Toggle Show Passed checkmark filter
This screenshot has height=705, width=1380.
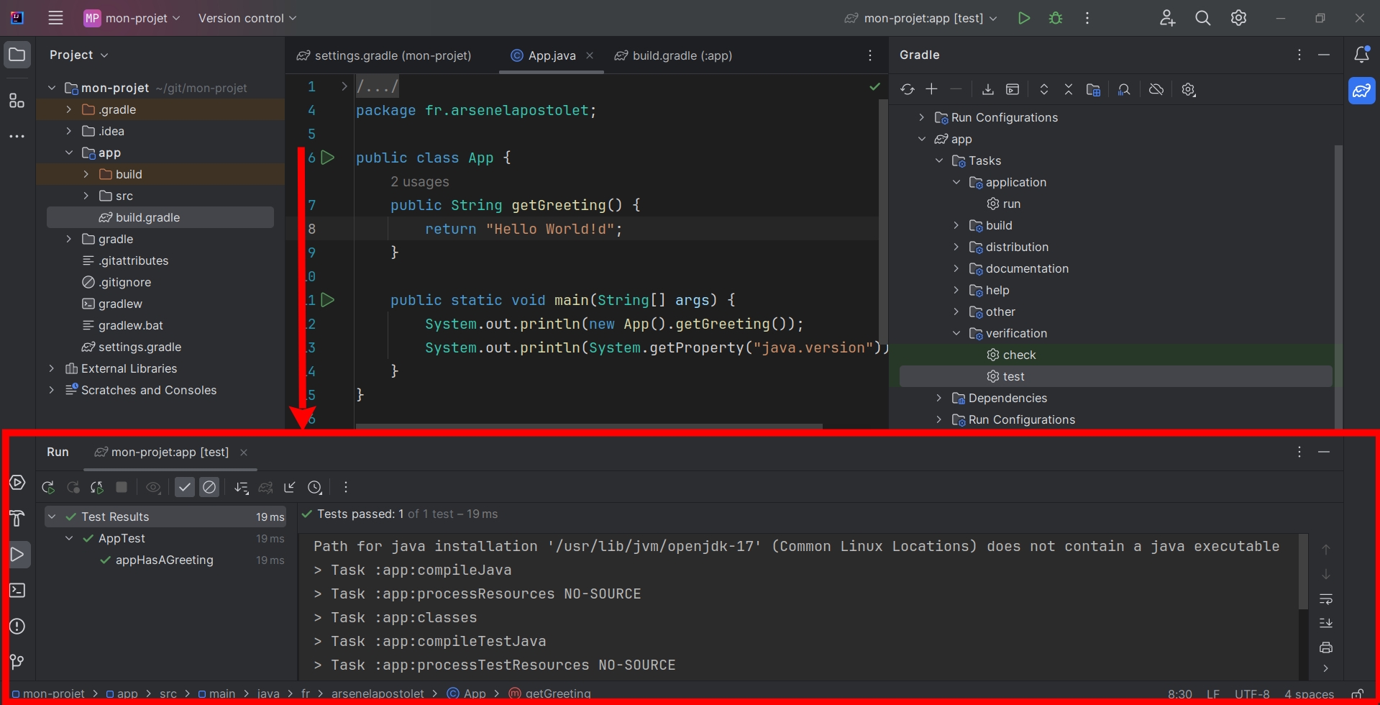point(185,487)
